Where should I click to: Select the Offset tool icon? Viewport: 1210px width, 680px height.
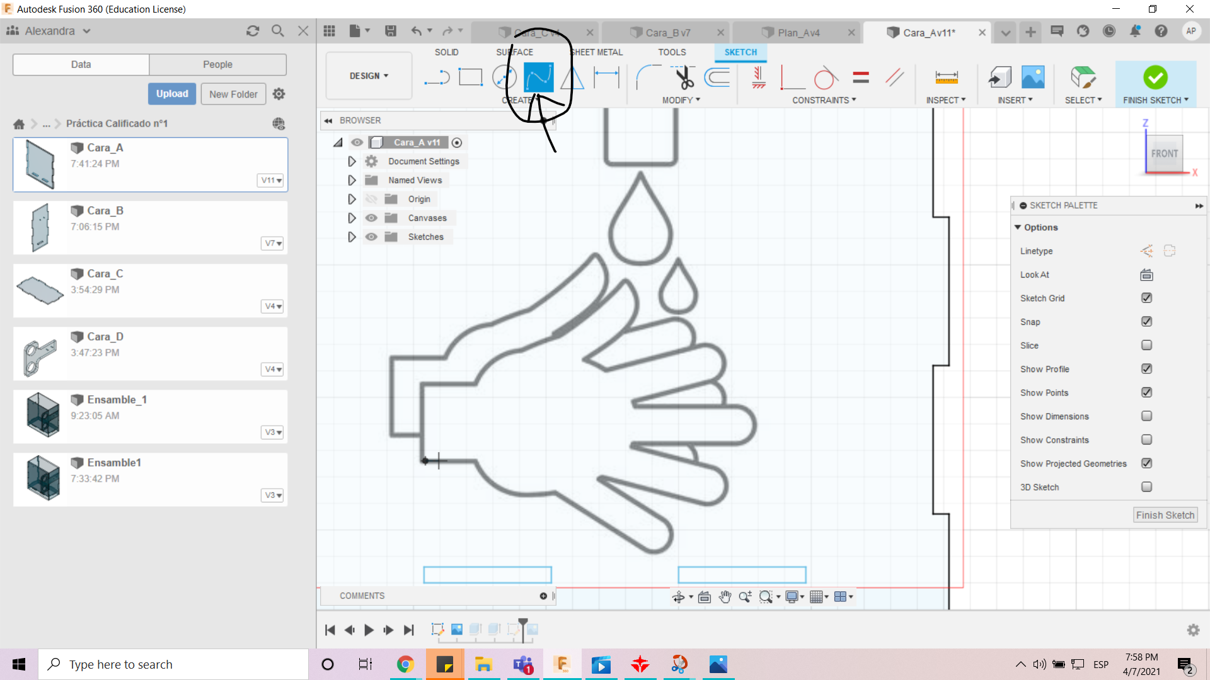[x=717, y=77]
